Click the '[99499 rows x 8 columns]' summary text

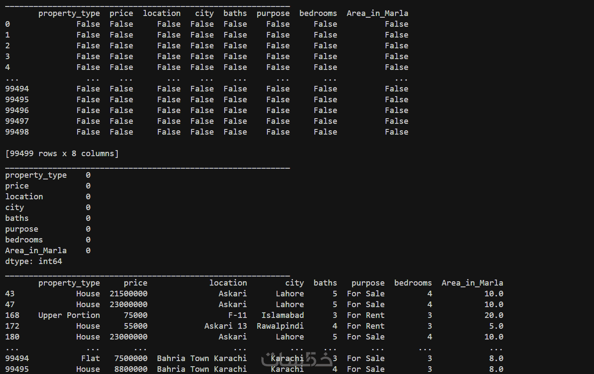pyautogui.click(x=62, y=154)
